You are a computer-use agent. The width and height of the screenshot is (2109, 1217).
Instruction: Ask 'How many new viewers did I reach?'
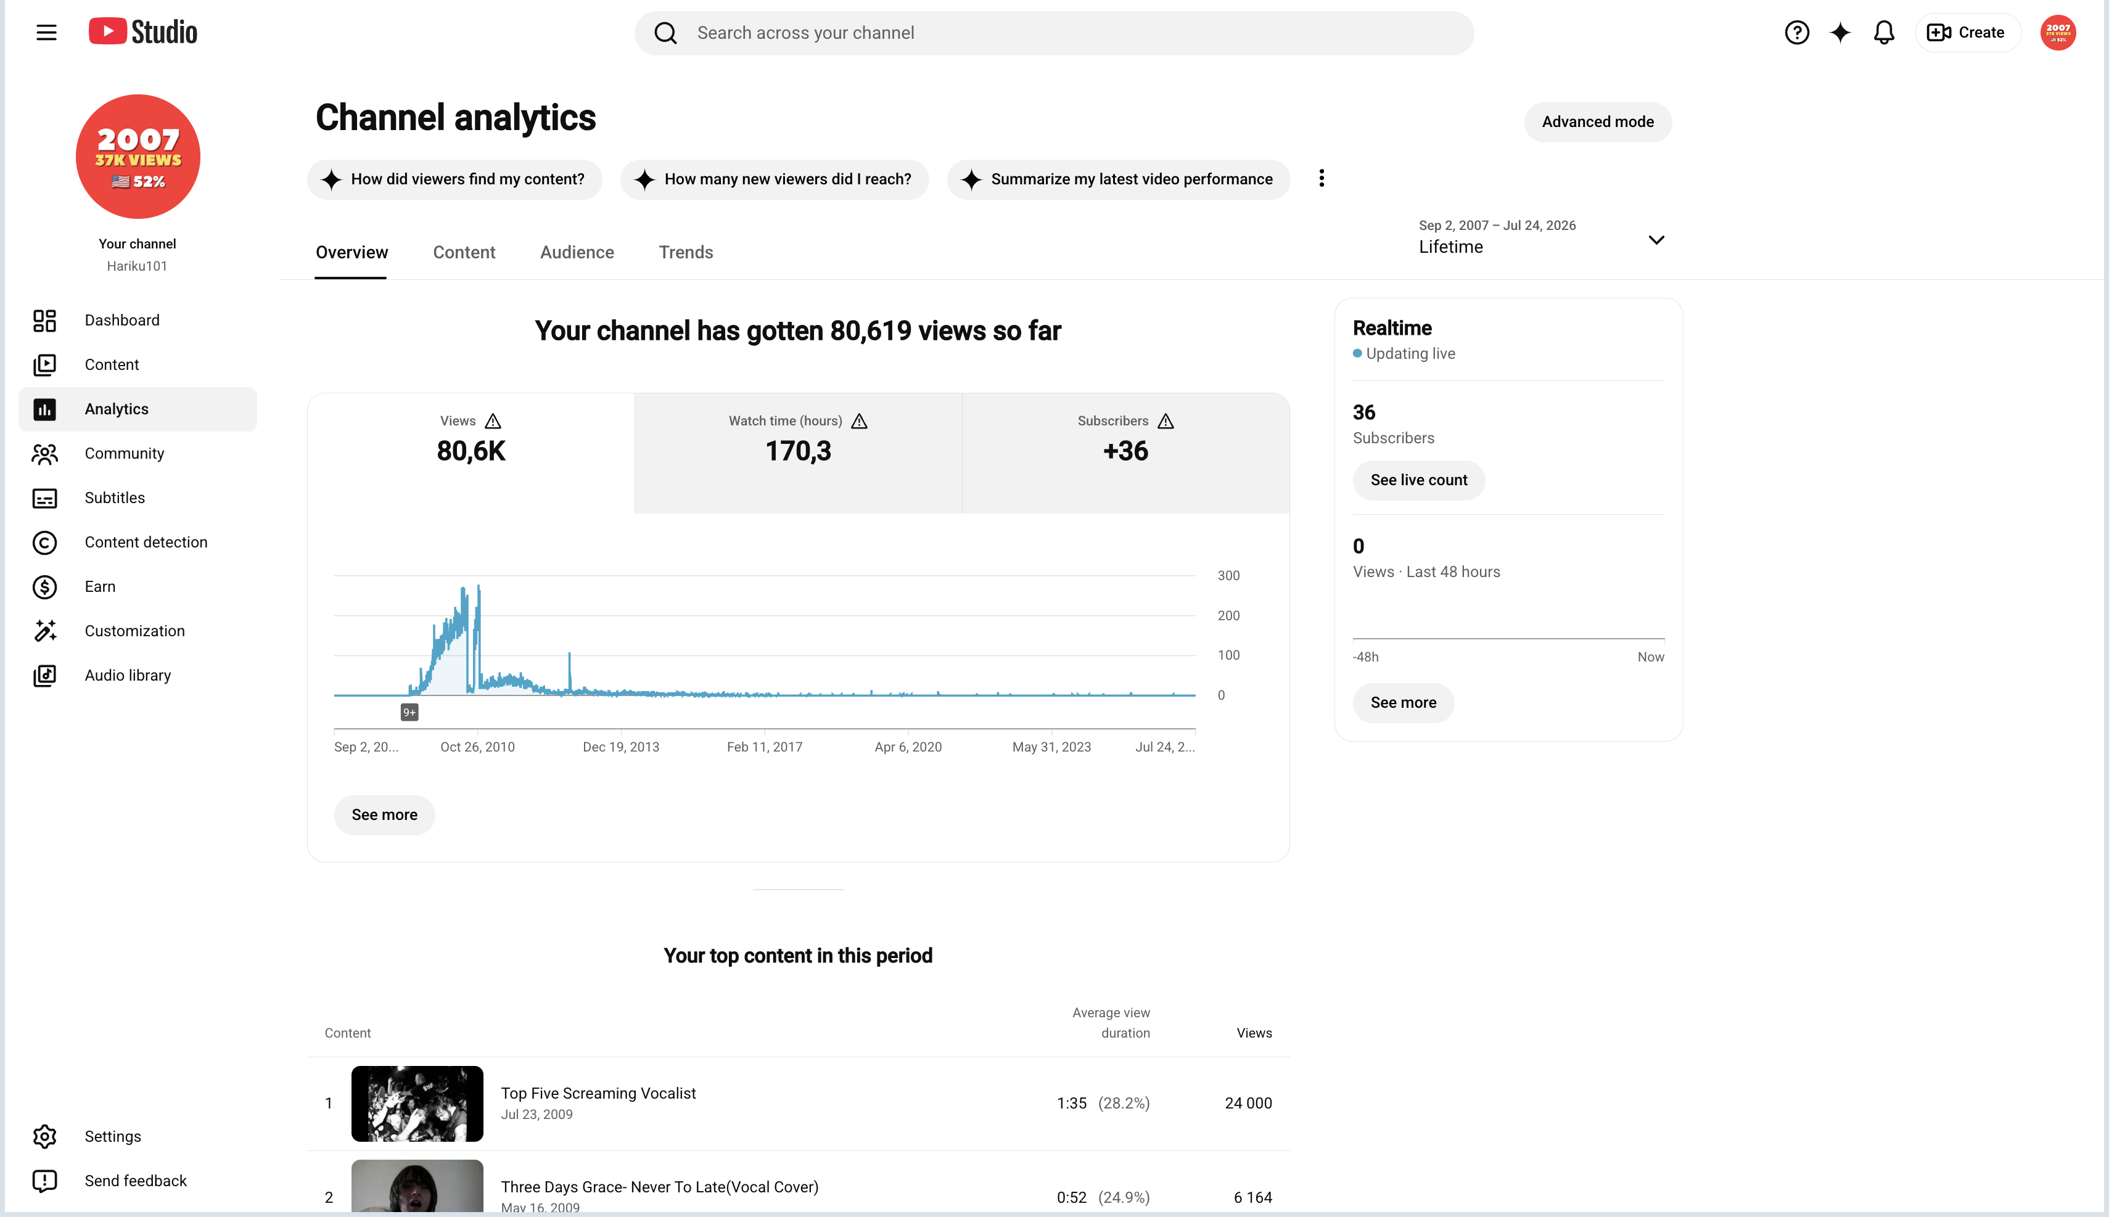[774, 179]
